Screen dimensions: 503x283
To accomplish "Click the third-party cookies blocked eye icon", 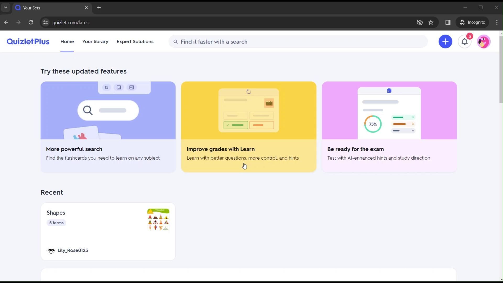I will 420,23.
